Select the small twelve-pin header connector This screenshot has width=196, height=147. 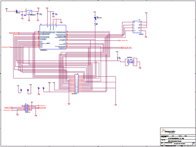coord(27,108)
